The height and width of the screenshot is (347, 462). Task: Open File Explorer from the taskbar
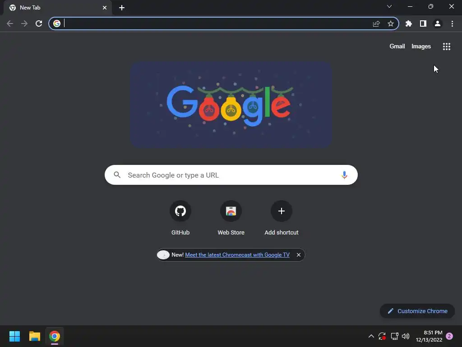(34, 336)
